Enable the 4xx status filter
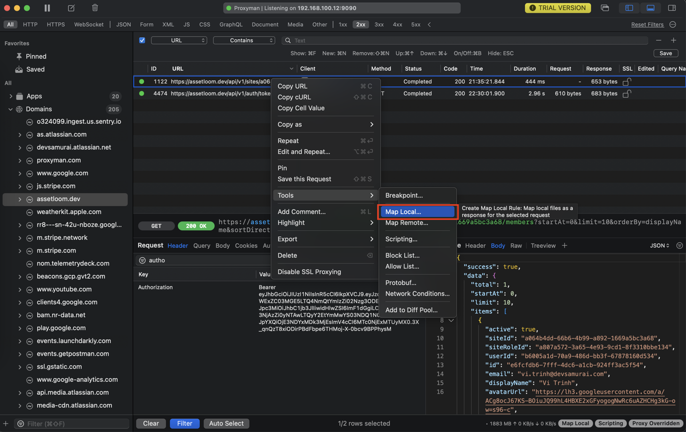The height and width of the screenshot is (432, 686). 397,24
